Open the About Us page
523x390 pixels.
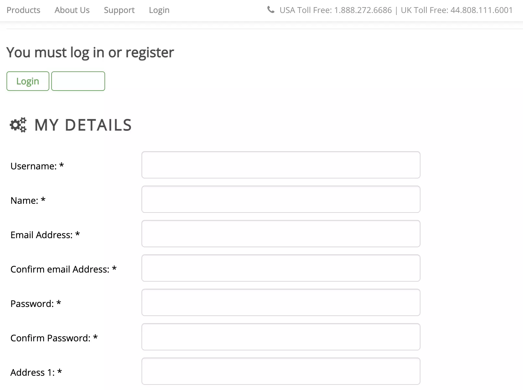72,10
